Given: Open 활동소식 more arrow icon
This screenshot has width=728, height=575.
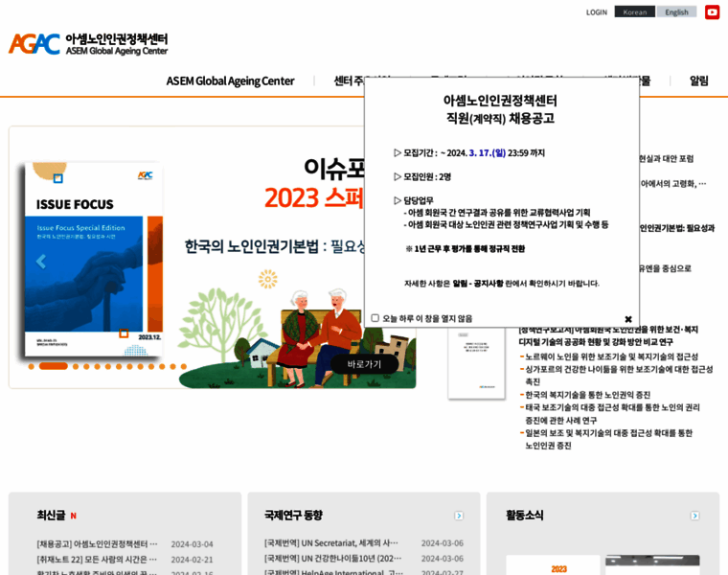Looking at the screenshot, I should click(694, 516).
